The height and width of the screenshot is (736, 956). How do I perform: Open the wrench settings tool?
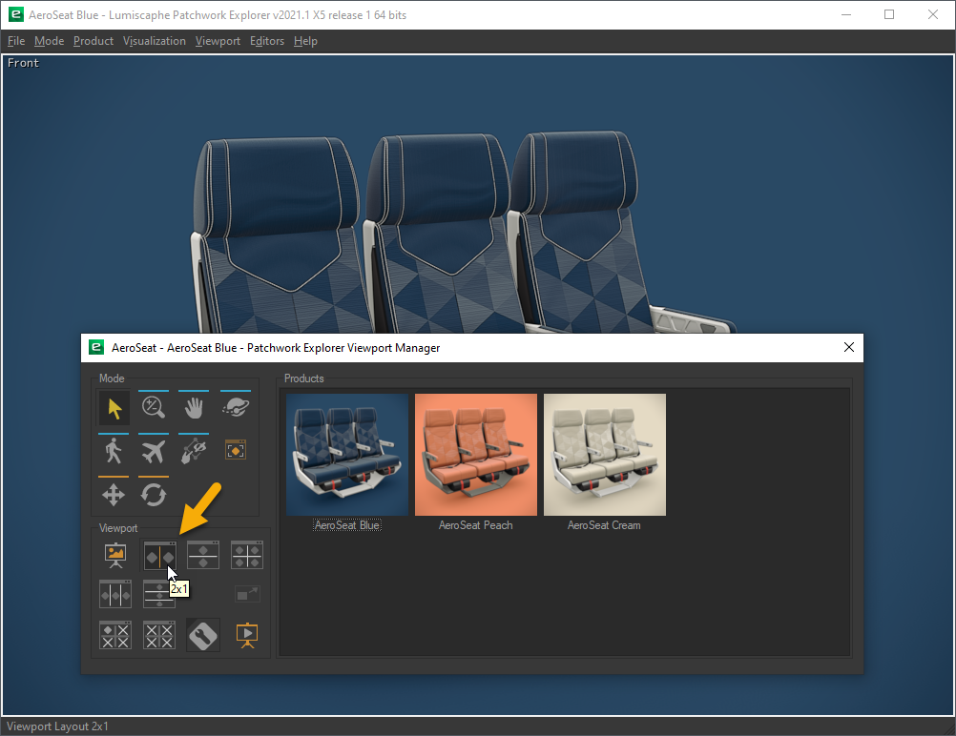point(203,635)
